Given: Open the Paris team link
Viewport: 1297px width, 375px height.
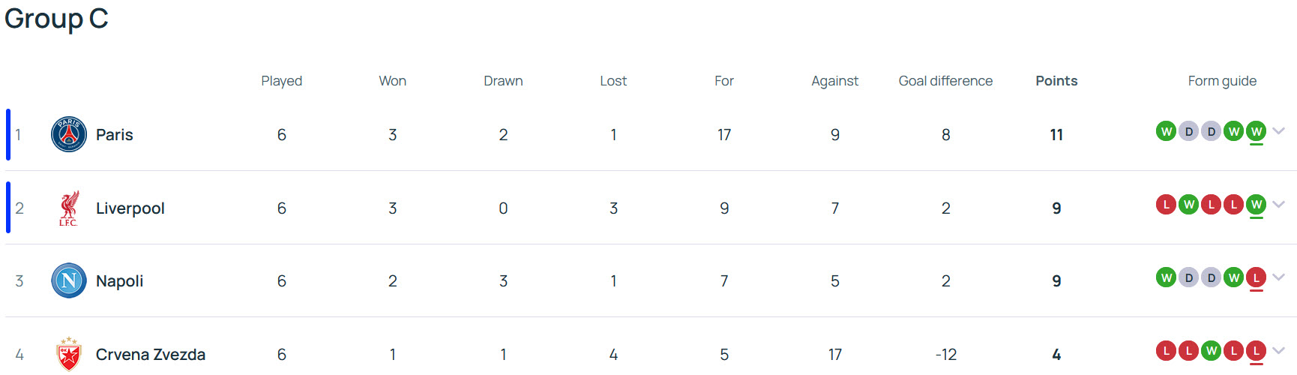Looking at the screenshot, I should pyautogui.click(x=115, y=135).
